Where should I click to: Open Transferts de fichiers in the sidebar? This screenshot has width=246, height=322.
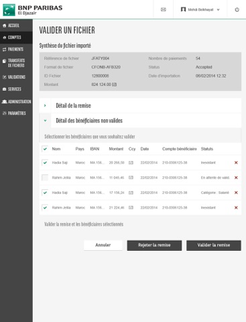(x=16, y=63)
